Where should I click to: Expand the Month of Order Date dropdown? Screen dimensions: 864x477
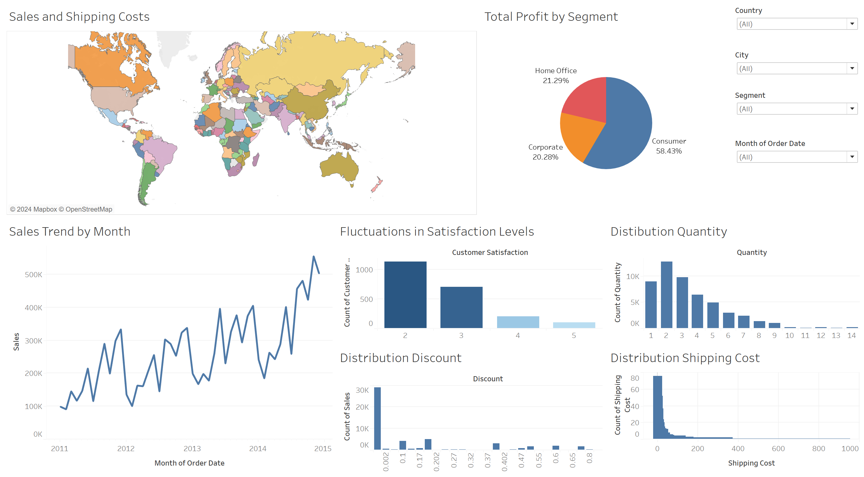[851, 157]
